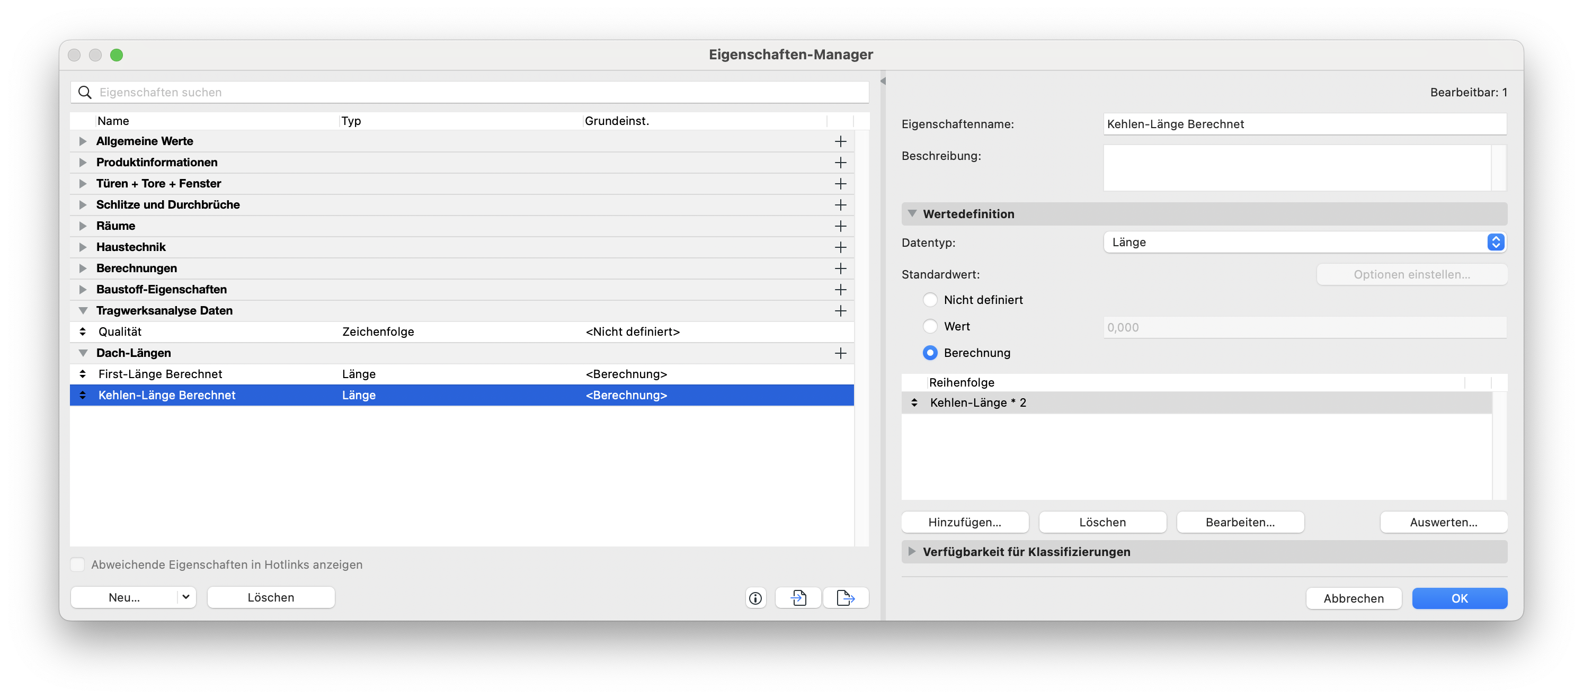Select the Kehlen-Länge * 2 expression
The height and width of the screenshot is (699, 1583).
(1196, 402)
